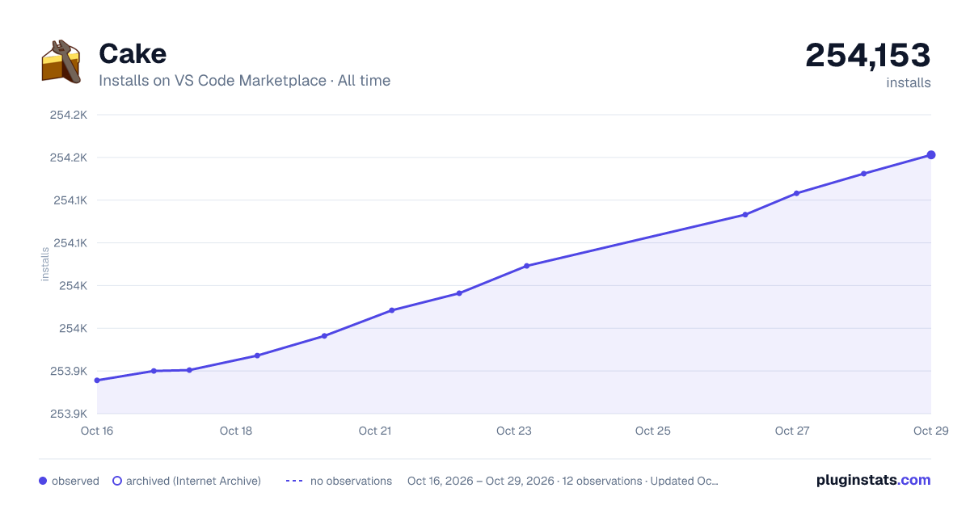Viewport: 970px width, 509px height.
Task: Click the 'Oct 18' x-axis label
Action: pyautogui.click(x=236, y=431)
